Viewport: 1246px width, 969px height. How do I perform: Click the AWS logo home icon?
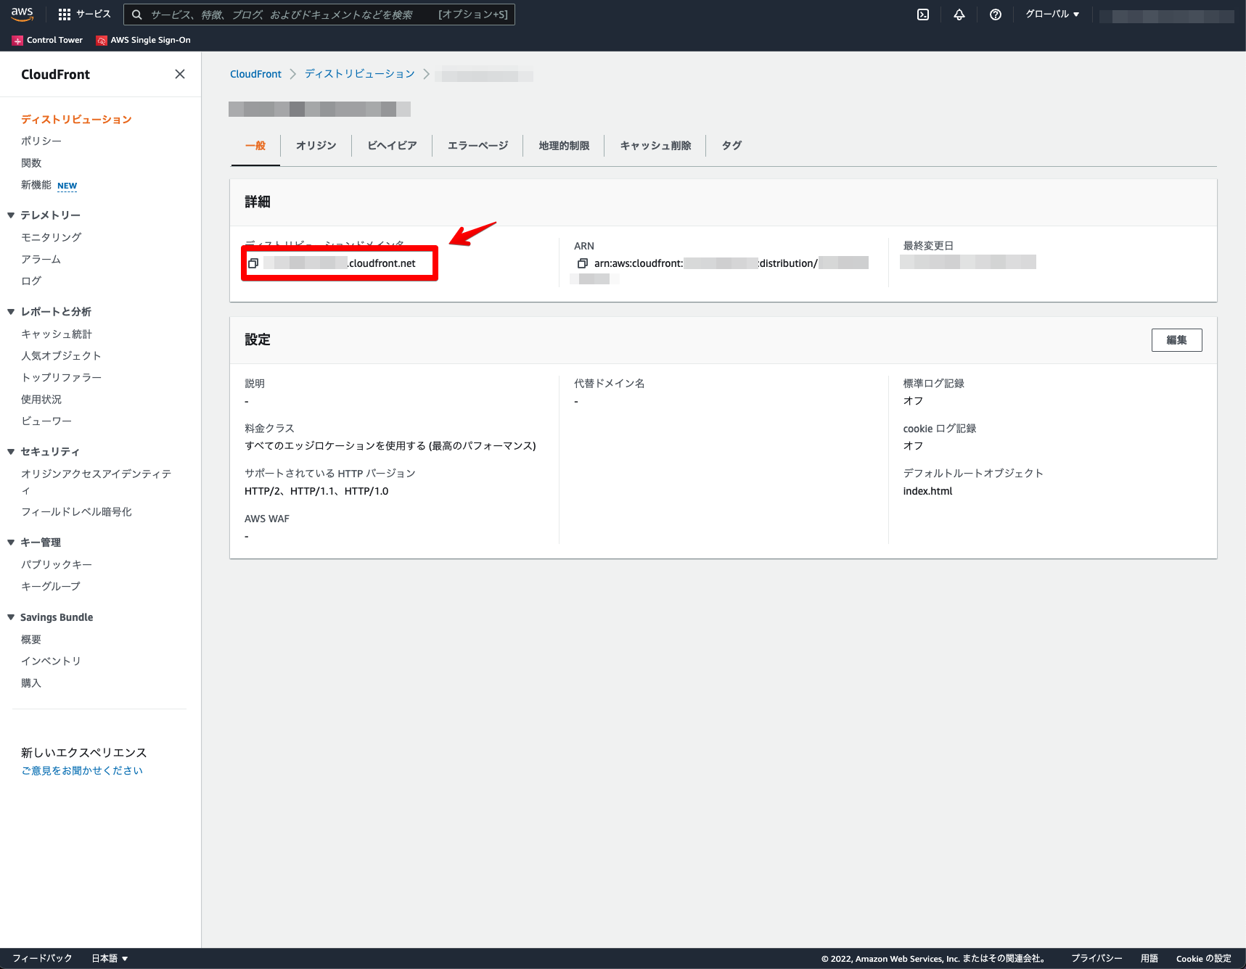click(x=22, y=14)
